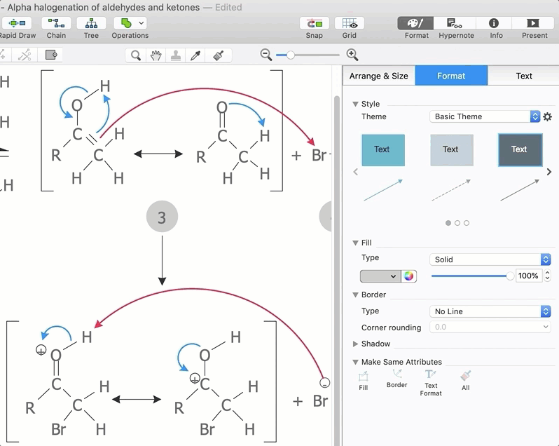Image resolution: width=559 pixels, height=446 pixels.
Task: Apply the dashed gray arrow style
Action: pos(451,190)
